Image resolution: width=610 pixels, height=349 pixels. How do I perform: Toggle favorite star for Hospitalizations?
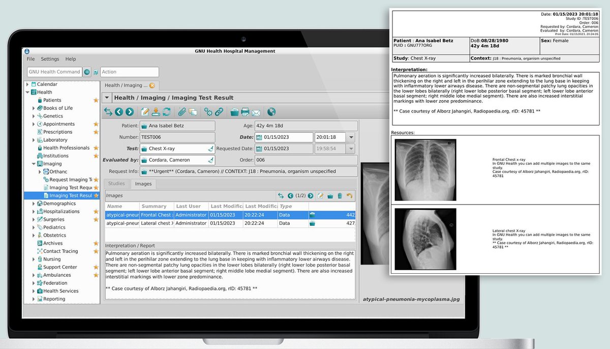coord(96,212)
